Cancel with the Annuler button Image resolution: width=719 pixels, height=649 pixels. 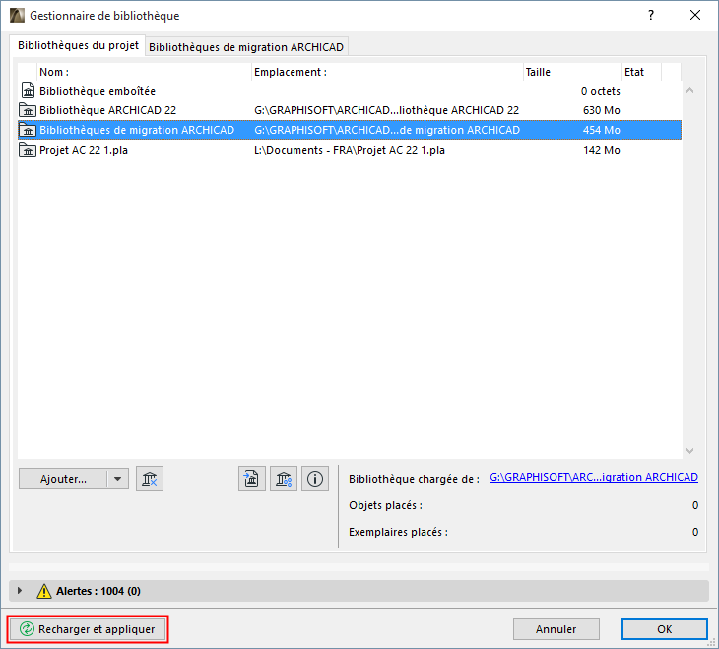tap(556, 629)
